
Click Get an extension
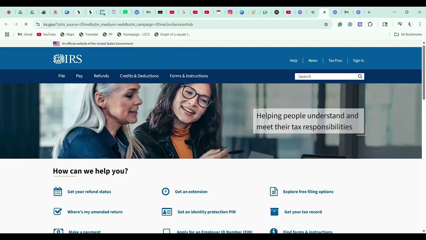point(191,192)
